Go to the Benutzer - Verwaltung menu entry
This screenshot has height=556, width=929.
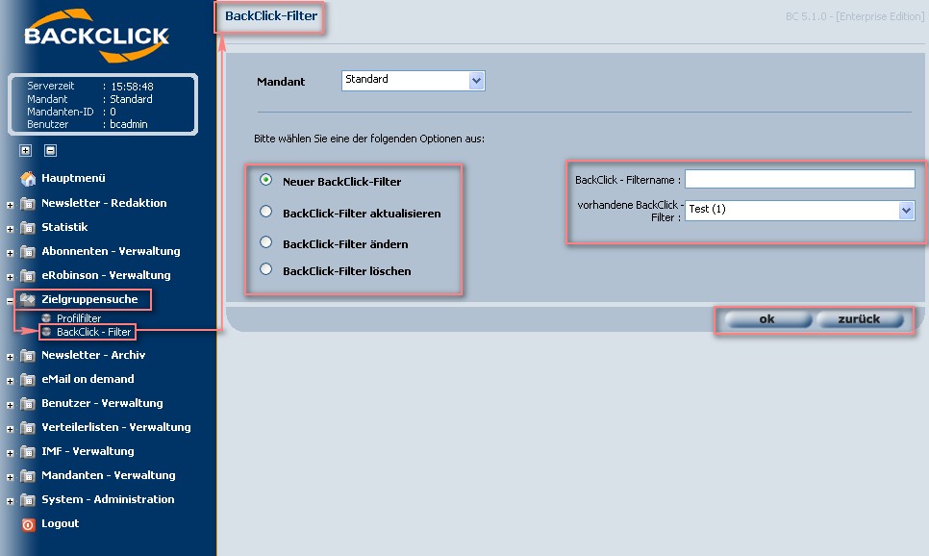103,403
